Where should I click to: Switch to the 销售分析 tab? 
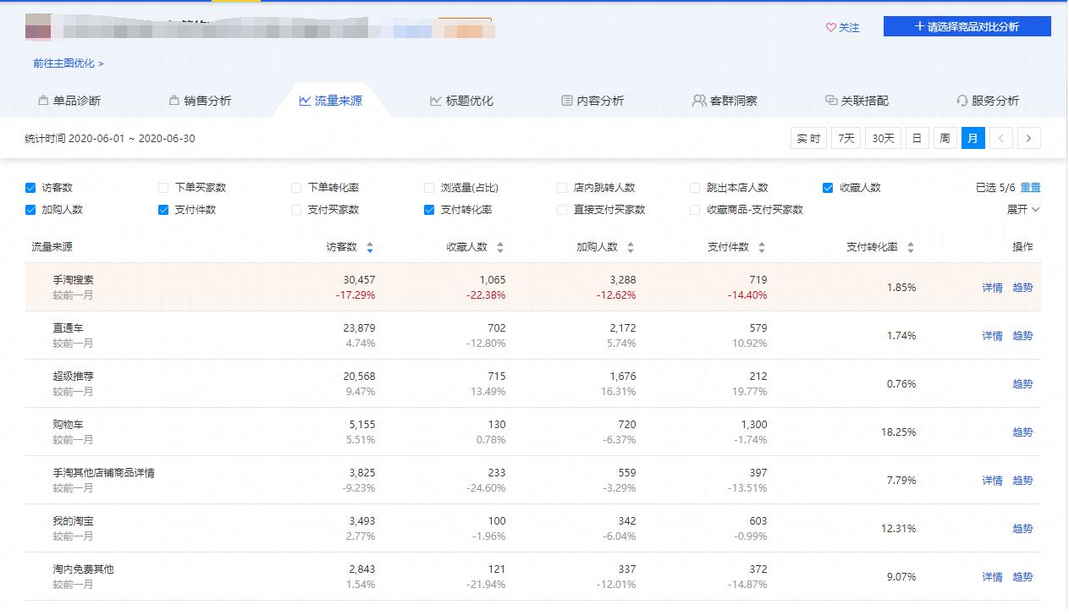[201, 99]
